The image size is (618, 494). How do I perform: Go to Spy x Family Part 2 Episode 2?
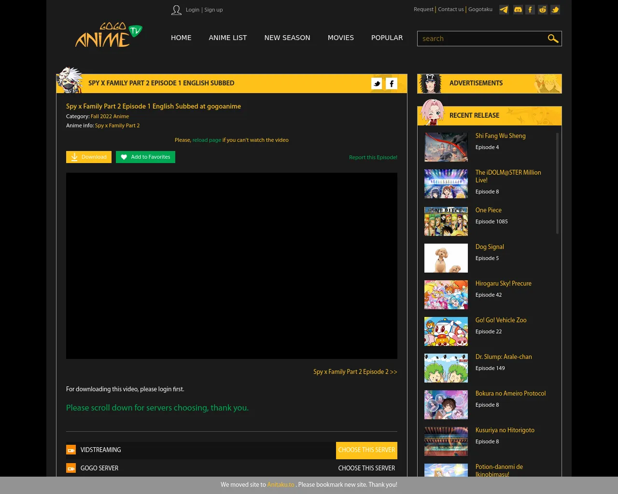pos(355,372)
